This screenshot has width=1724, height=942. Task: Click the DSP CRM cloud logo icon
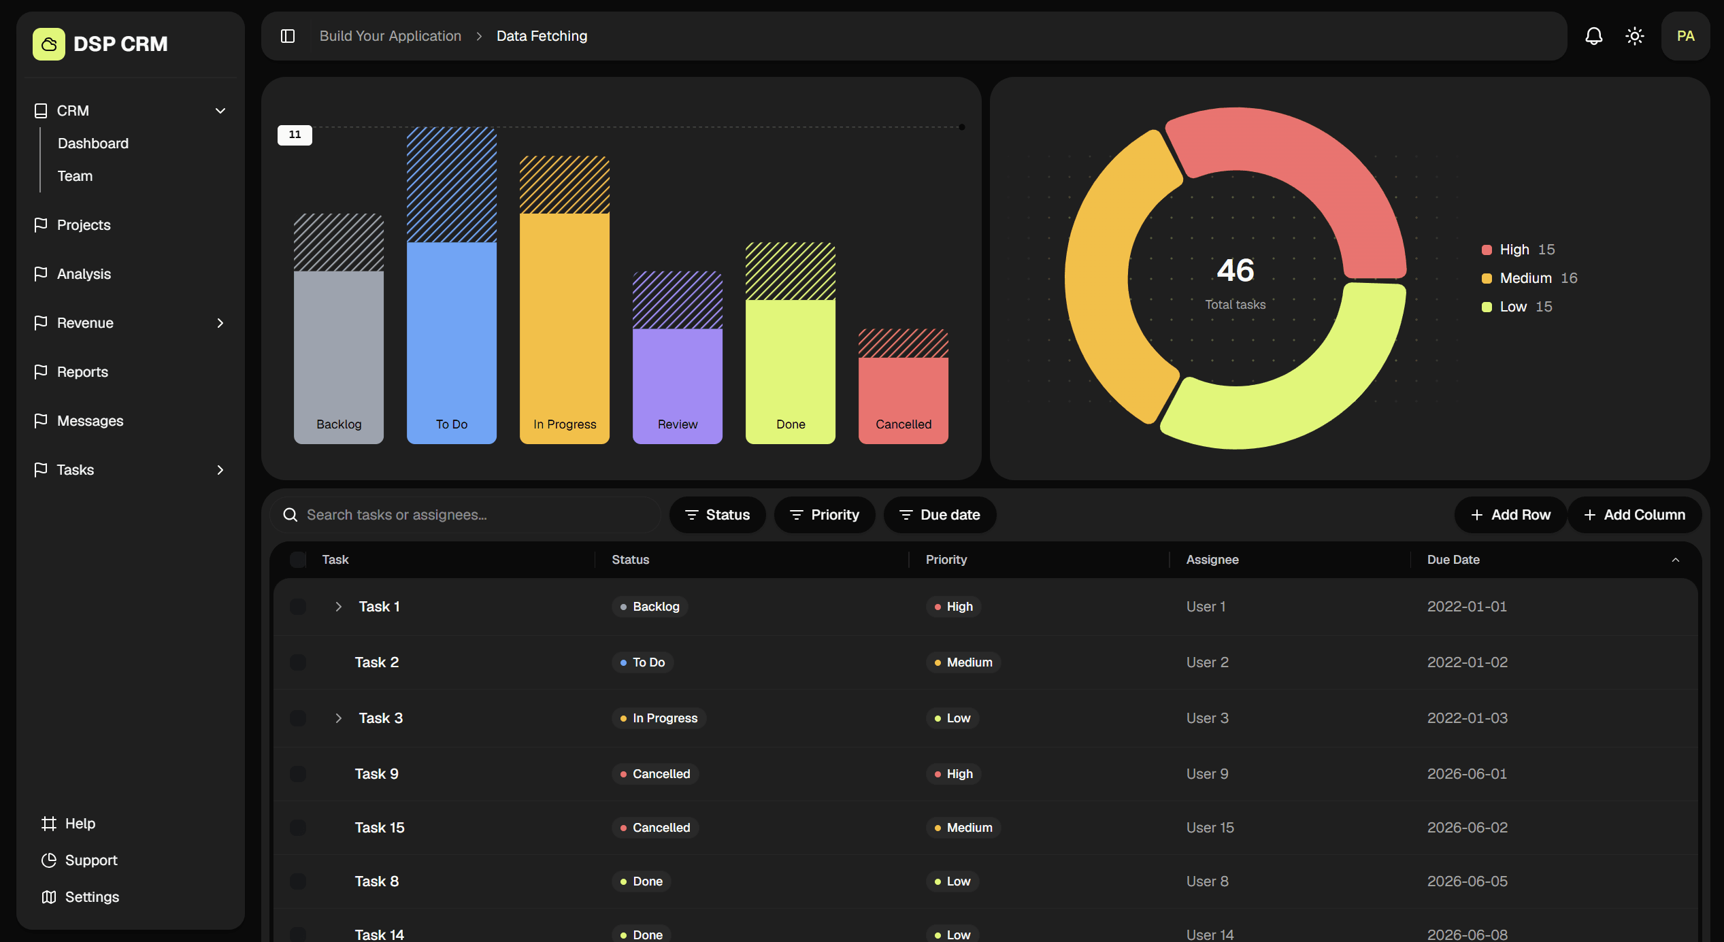coord(49,44)
